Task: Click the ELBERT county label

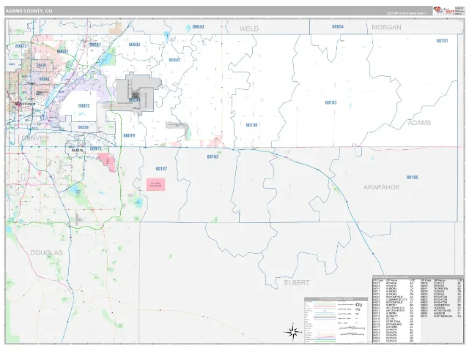Action: point(296,283)
